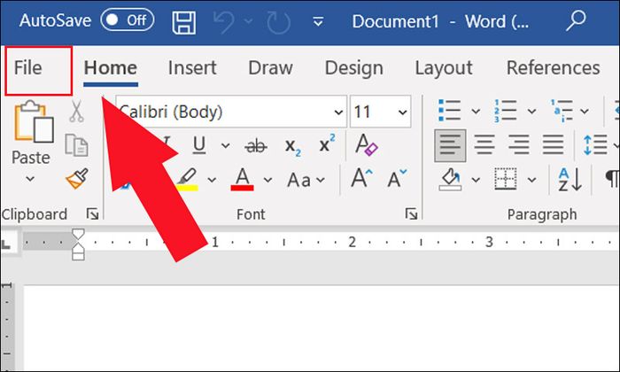The width and height of the screenshot is (620, 372).
Task: Toggle the AutoSave switch
Action: tap(128, 19)
